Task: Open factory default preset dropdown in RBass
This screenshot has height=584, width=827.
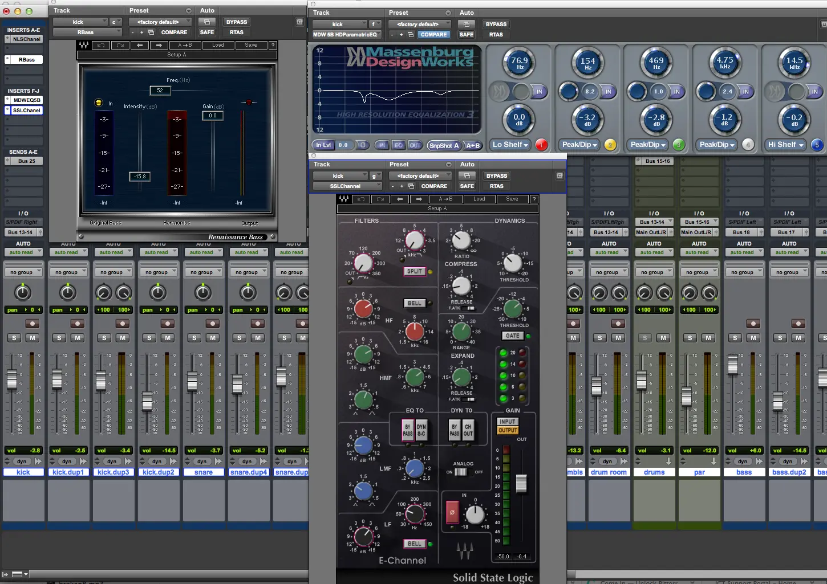Action: 161,22
